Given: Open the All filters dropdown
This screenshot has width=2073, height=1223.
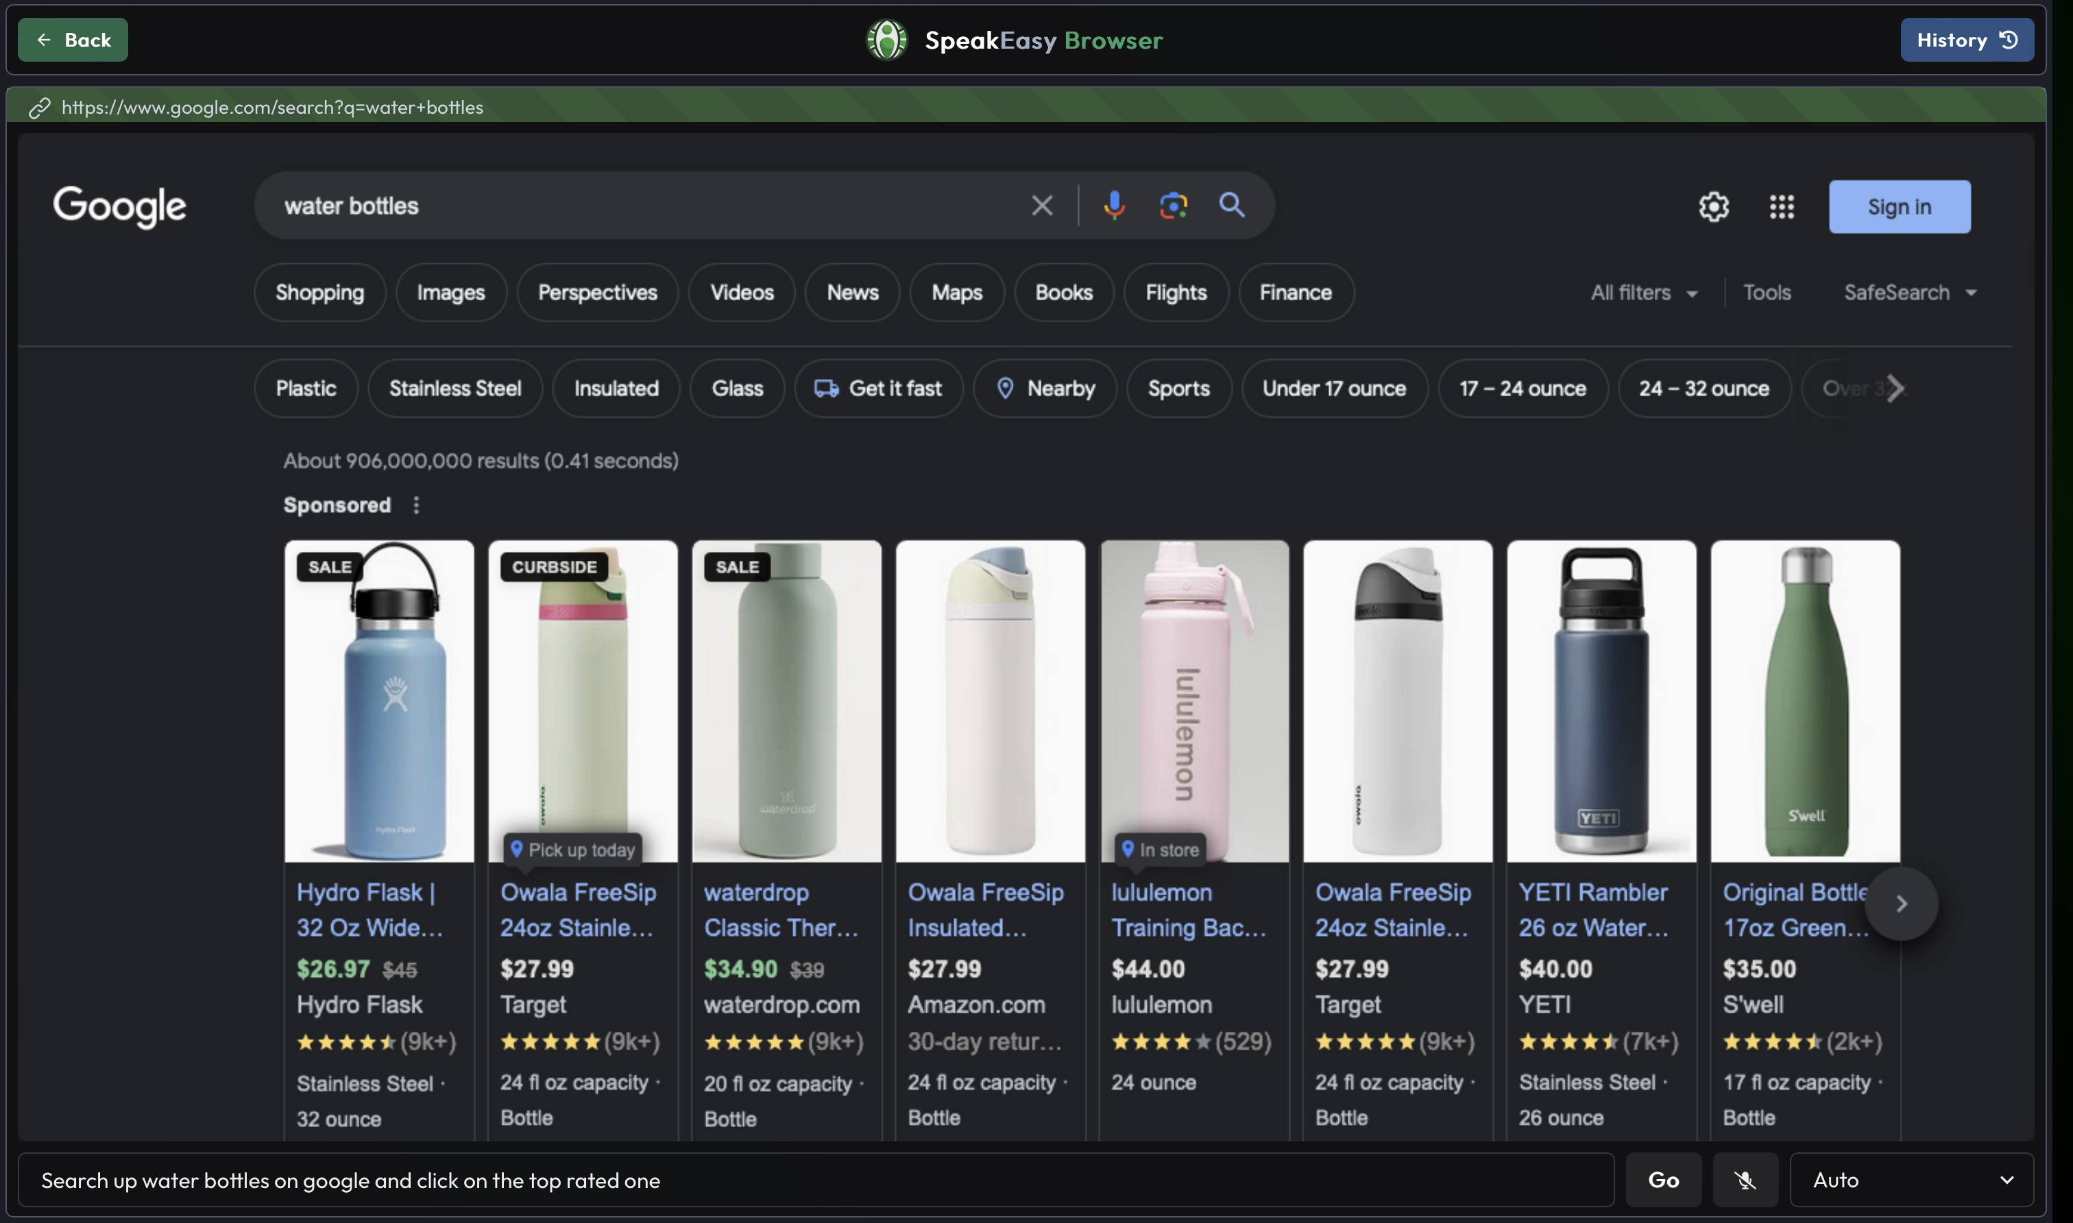Looking at the screenshot, I should coord(1644,293).
